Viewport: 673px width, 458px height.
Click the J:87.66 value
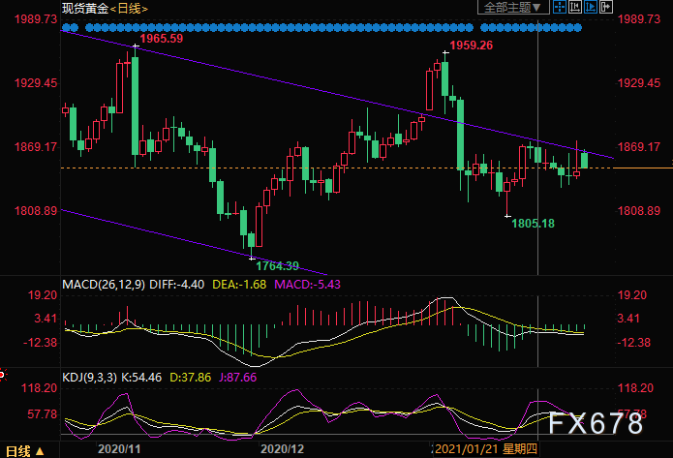coord(238,378)
